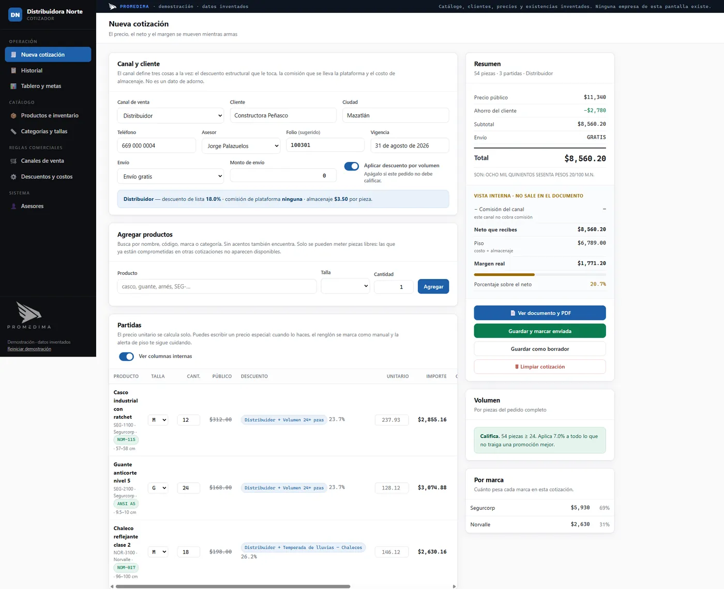This screenshot has width=724, height=589.
Task: Click the Promedima bird logo in sidebar
Action: (29, 312)
